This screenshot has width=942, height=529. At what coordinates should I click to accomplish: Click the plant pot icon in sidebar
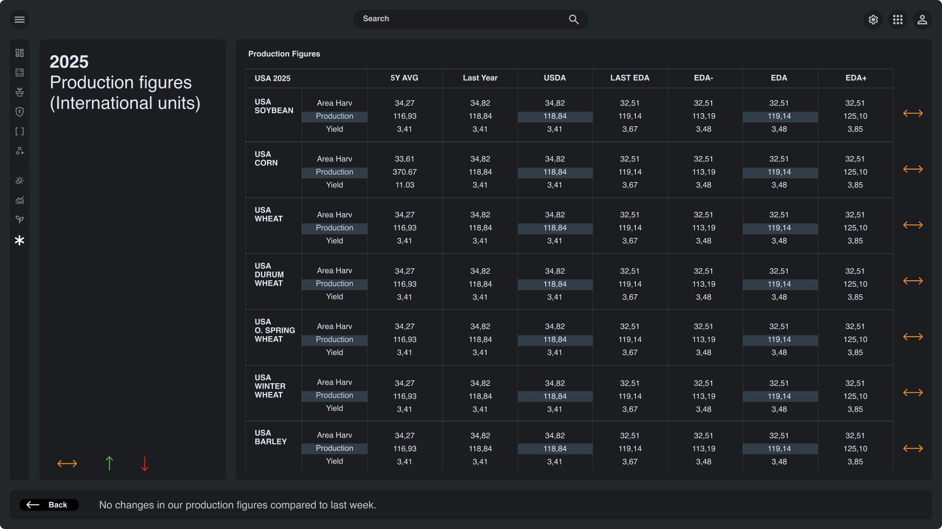(x=20, y=92)
